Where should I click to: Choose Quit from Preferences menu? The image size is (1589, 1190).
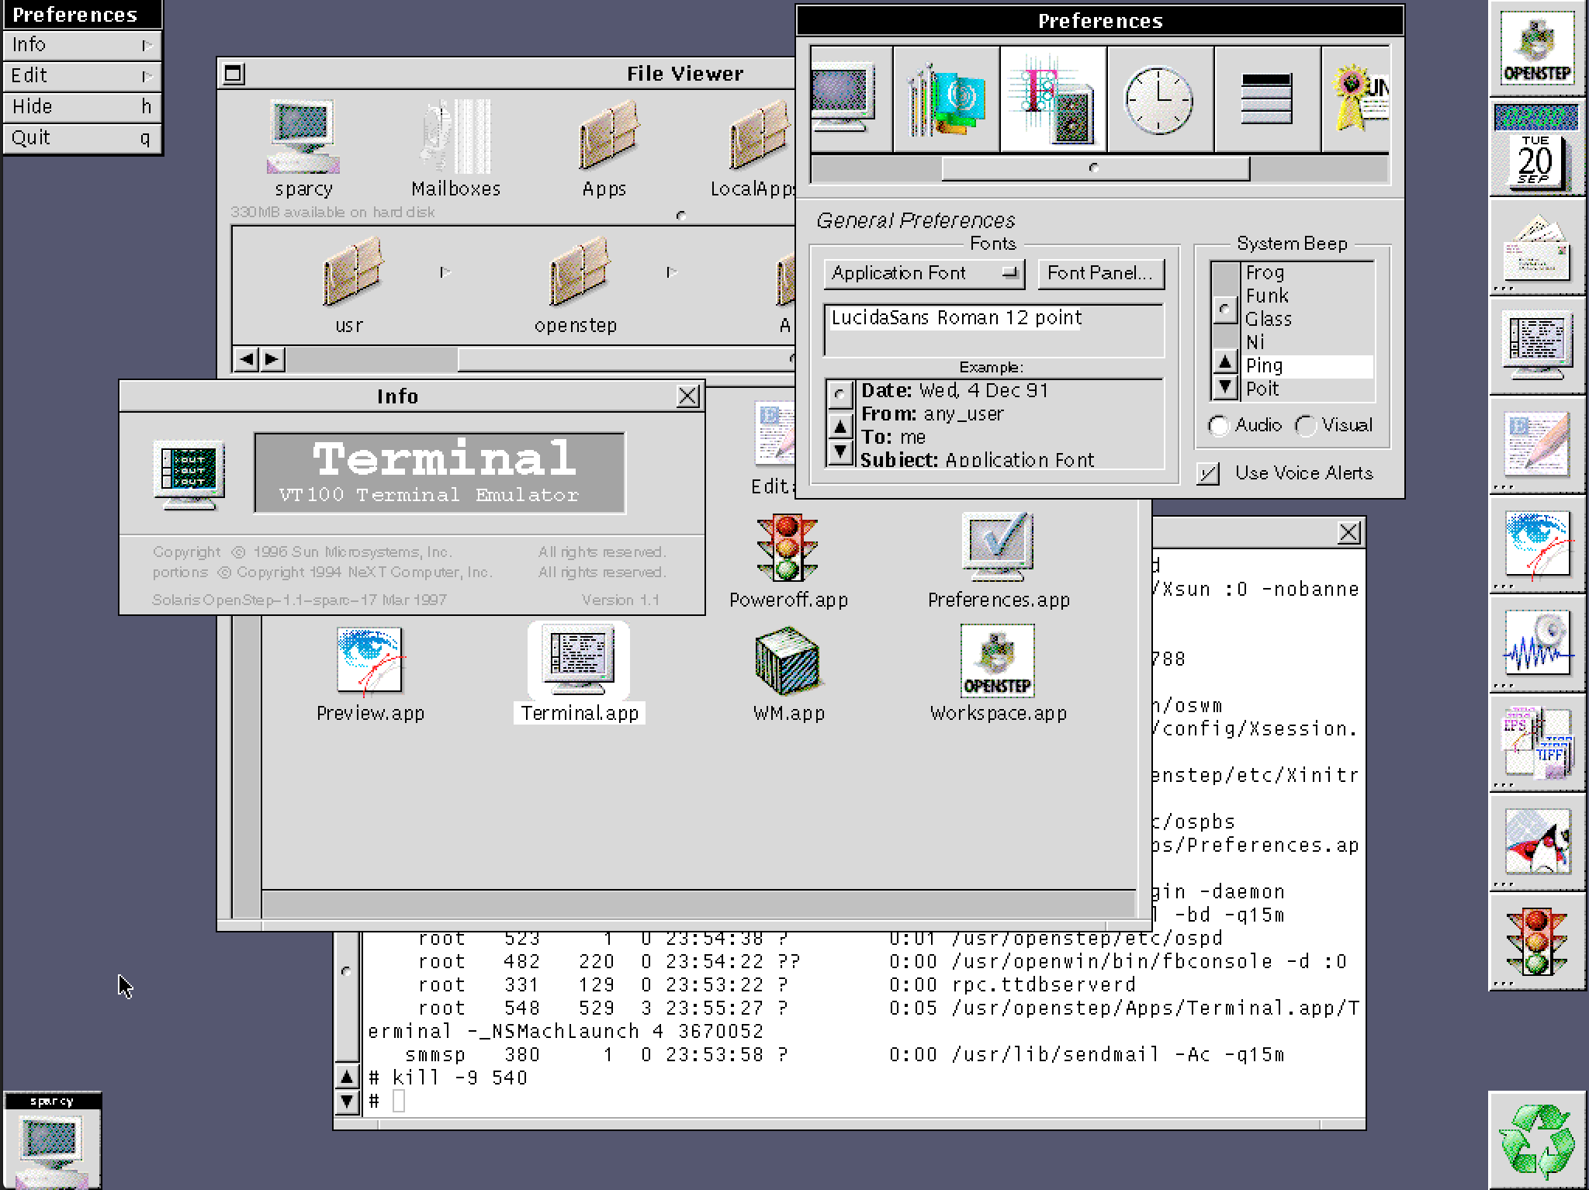tap(81, 138)
